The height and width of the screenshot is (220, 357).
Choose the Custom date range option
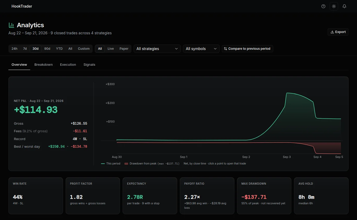tap(84, 49)
